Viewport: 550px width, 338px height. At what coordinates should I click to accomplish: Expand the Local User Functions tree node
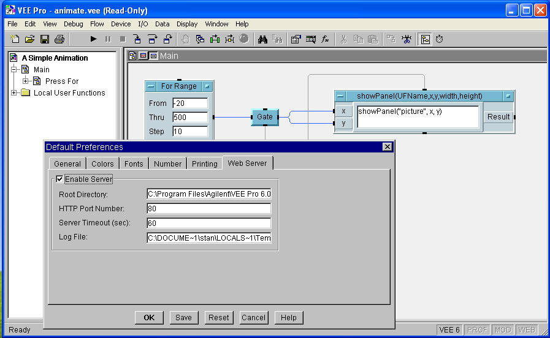[x=14, y=93]
